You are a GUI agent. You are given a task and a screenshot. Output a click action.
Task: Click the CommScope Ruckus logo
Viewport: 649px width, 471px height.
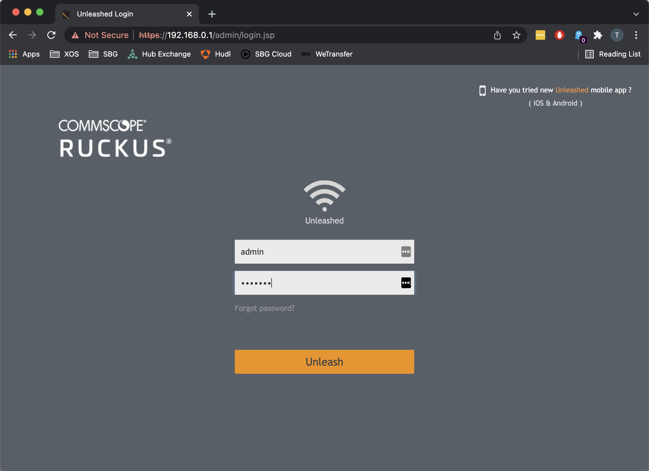(x=115, y=138)
